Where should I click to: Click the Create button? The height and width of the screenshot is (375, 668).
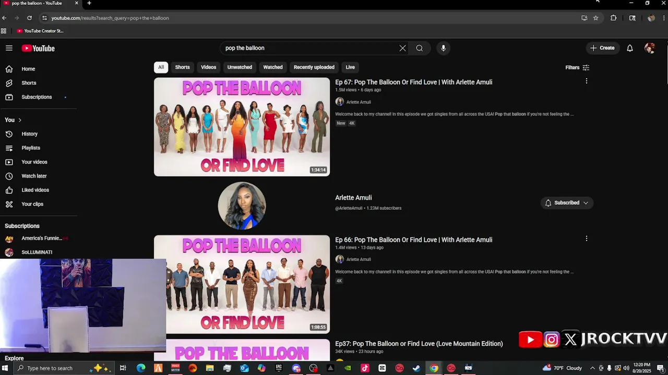coord(602,48)
